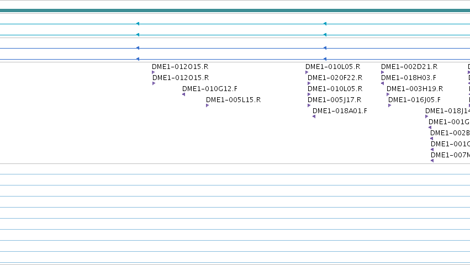Click the DME1-005J17.R feature label
470x265 pixels.
tap(335, 100)
